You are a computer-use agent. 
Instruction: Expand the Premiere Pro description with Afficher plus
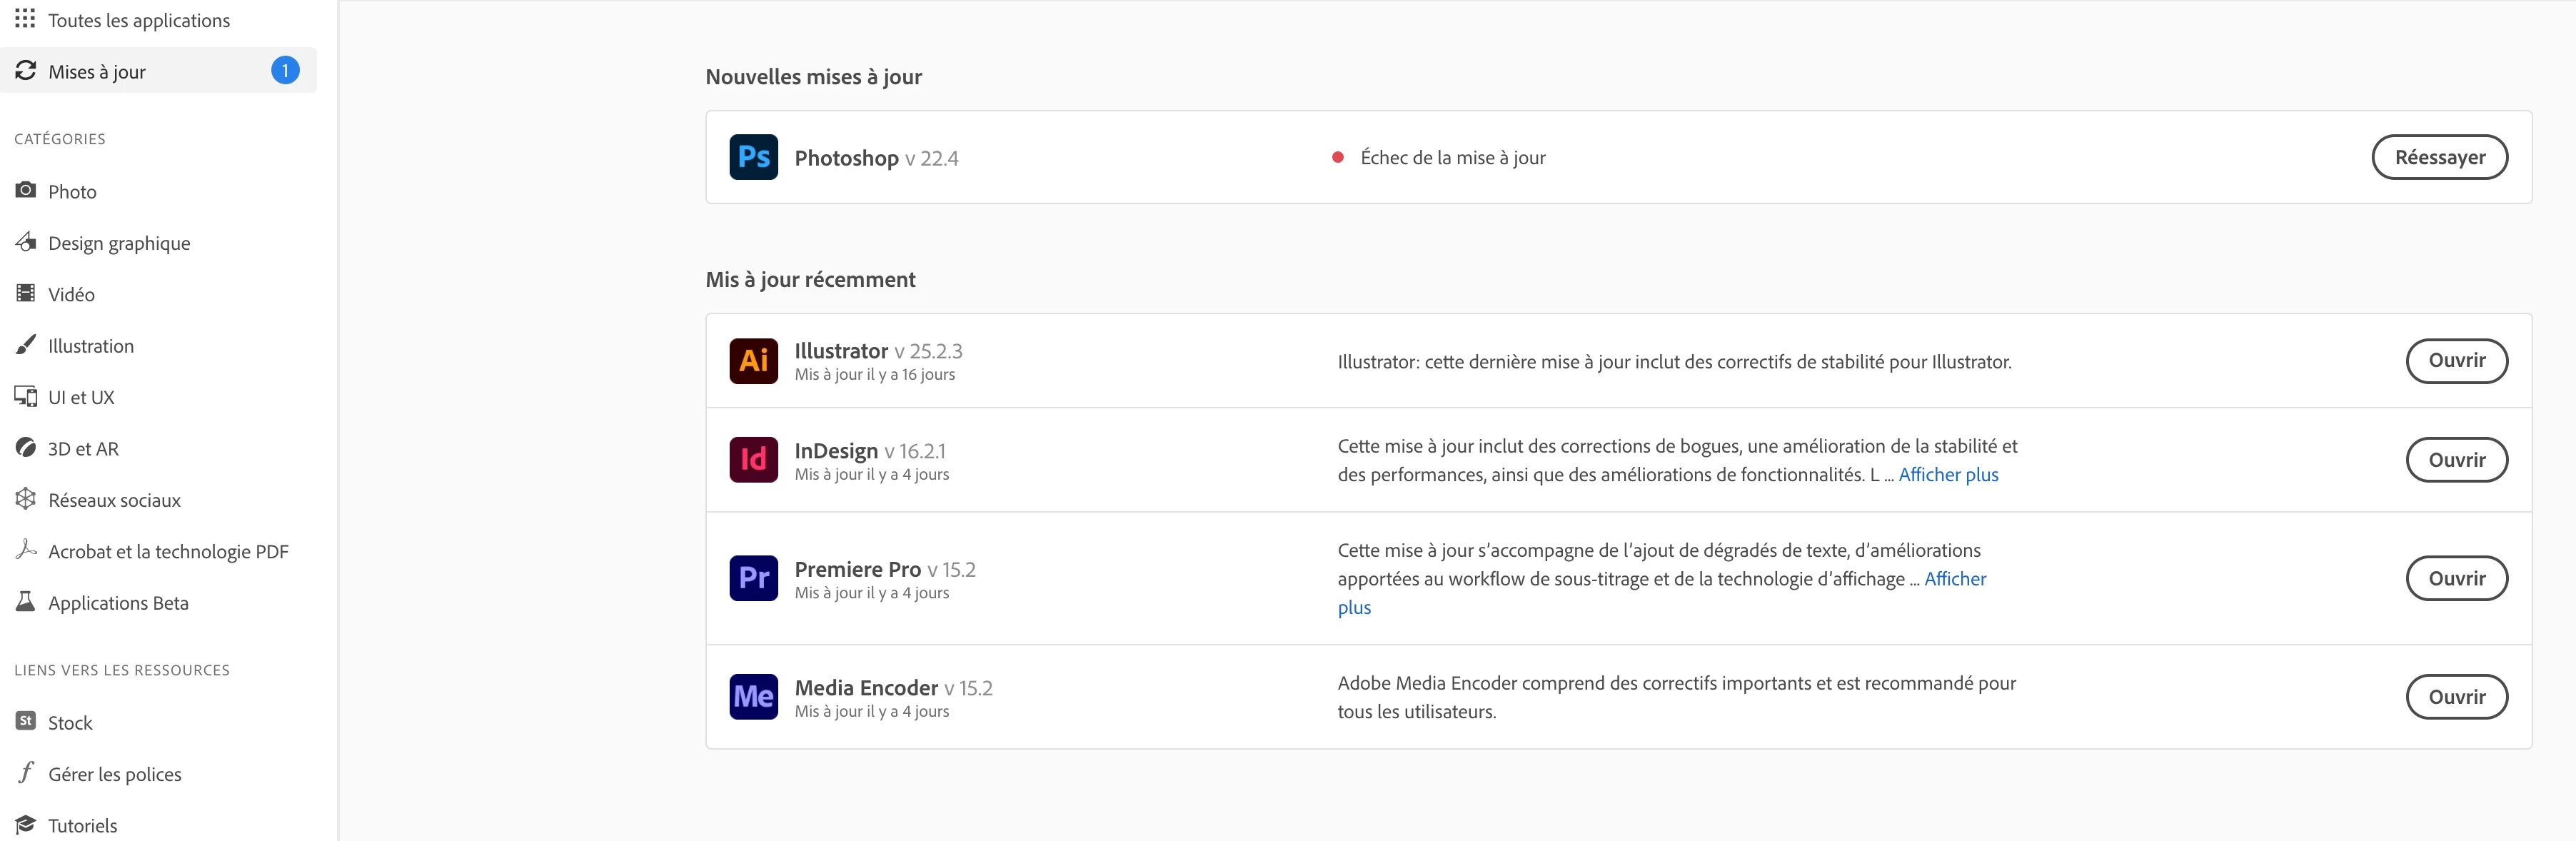pos(1954,579)
